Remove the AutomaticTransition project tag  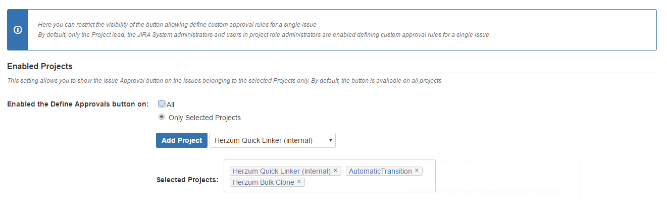point(417,171)
